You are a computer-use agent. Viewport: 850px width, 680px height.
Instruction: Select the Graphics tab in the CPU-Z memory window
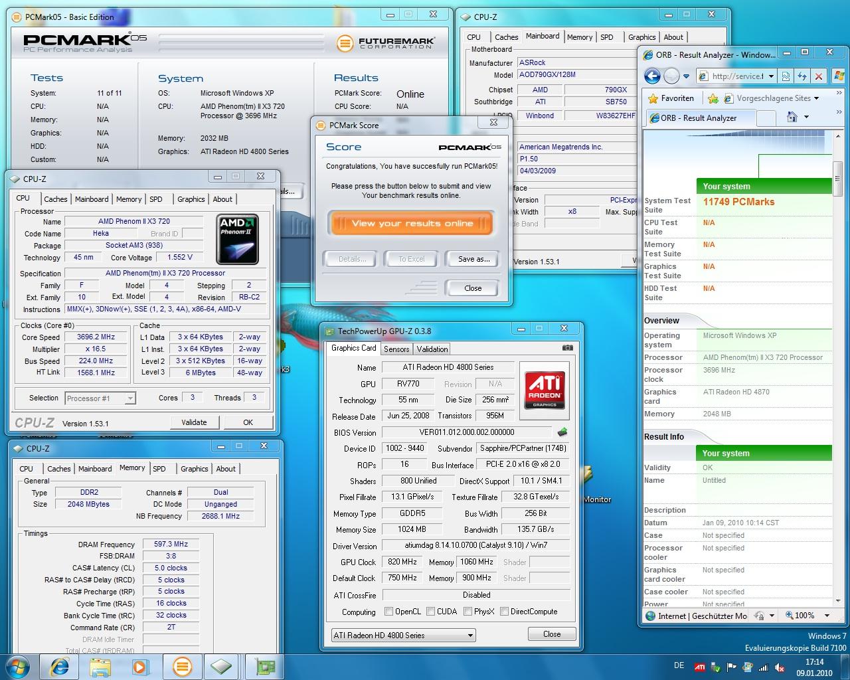(x=195, y=469)
